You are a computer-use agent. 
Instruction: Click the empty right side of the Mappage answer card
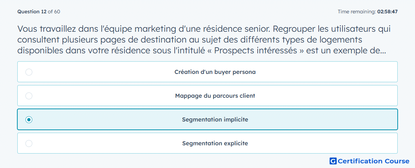(x=331, y=96)
